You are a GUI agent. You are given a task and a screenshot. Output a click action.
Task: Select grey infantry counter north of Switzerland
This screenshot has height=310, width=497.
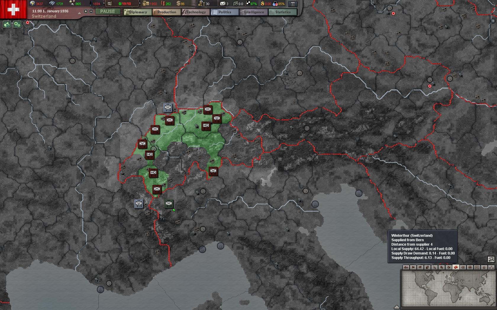click(168, 108)
